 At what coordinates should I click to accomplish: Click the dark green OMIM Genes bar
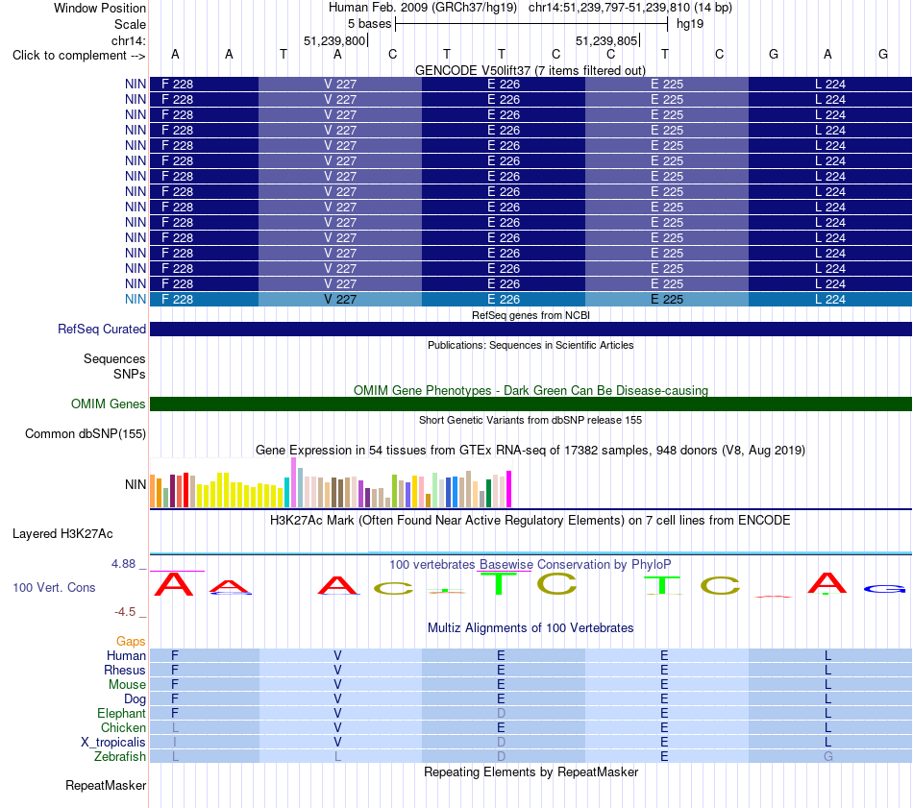click(531, 404)
